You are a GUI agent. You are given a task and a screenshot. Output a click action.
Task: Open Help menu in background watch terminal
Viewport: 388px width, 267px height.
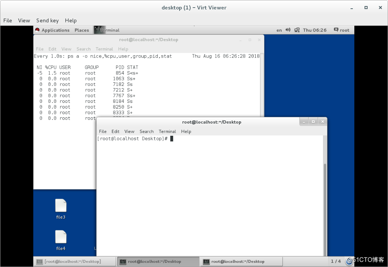[x=123, y=49]
